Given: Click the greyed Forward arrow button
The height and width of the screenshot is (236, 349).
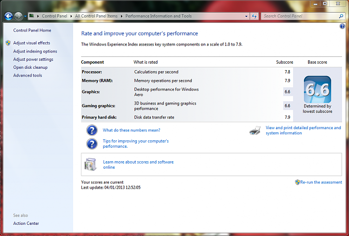Looking at the screenshot, I should (18, 16).
